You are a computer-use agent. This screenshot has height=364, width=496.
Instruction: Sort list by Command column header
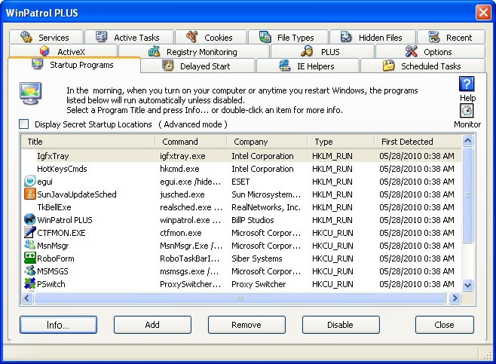[x=191, y=142]
